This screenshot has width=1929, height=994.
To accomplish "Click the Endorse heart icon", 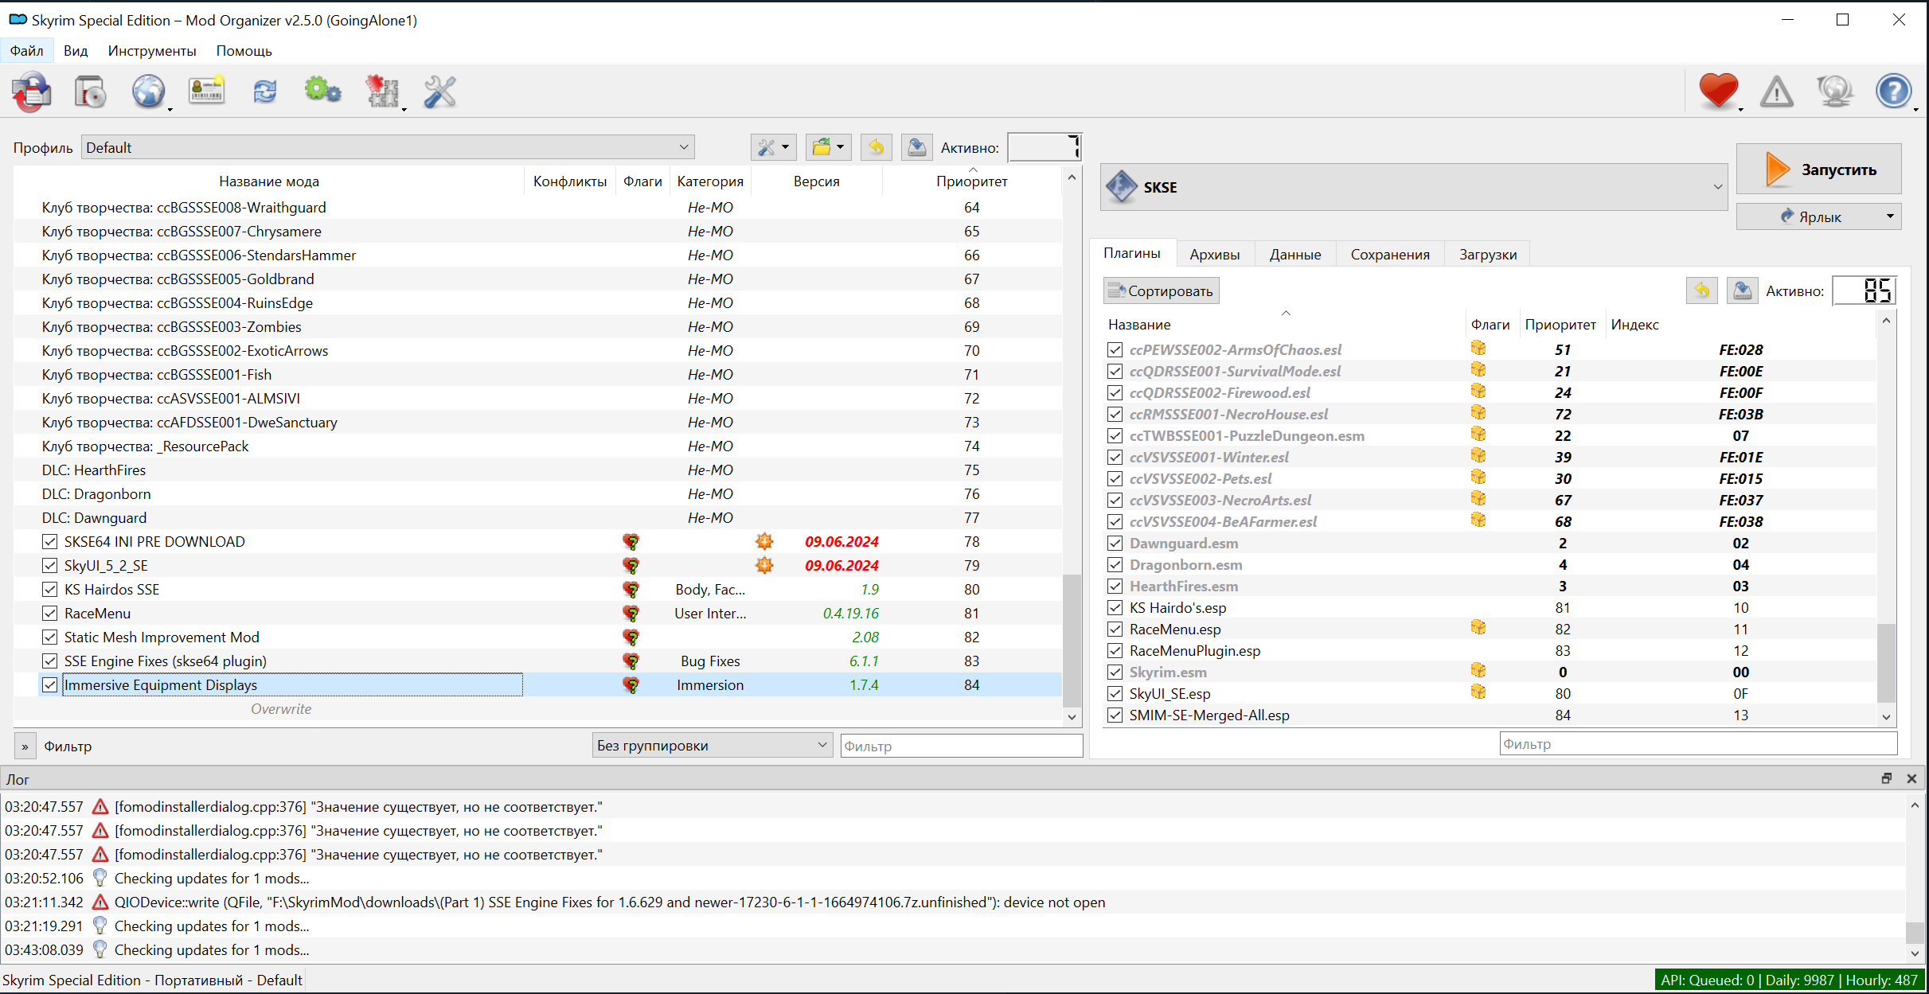I will pos(1718,92).
